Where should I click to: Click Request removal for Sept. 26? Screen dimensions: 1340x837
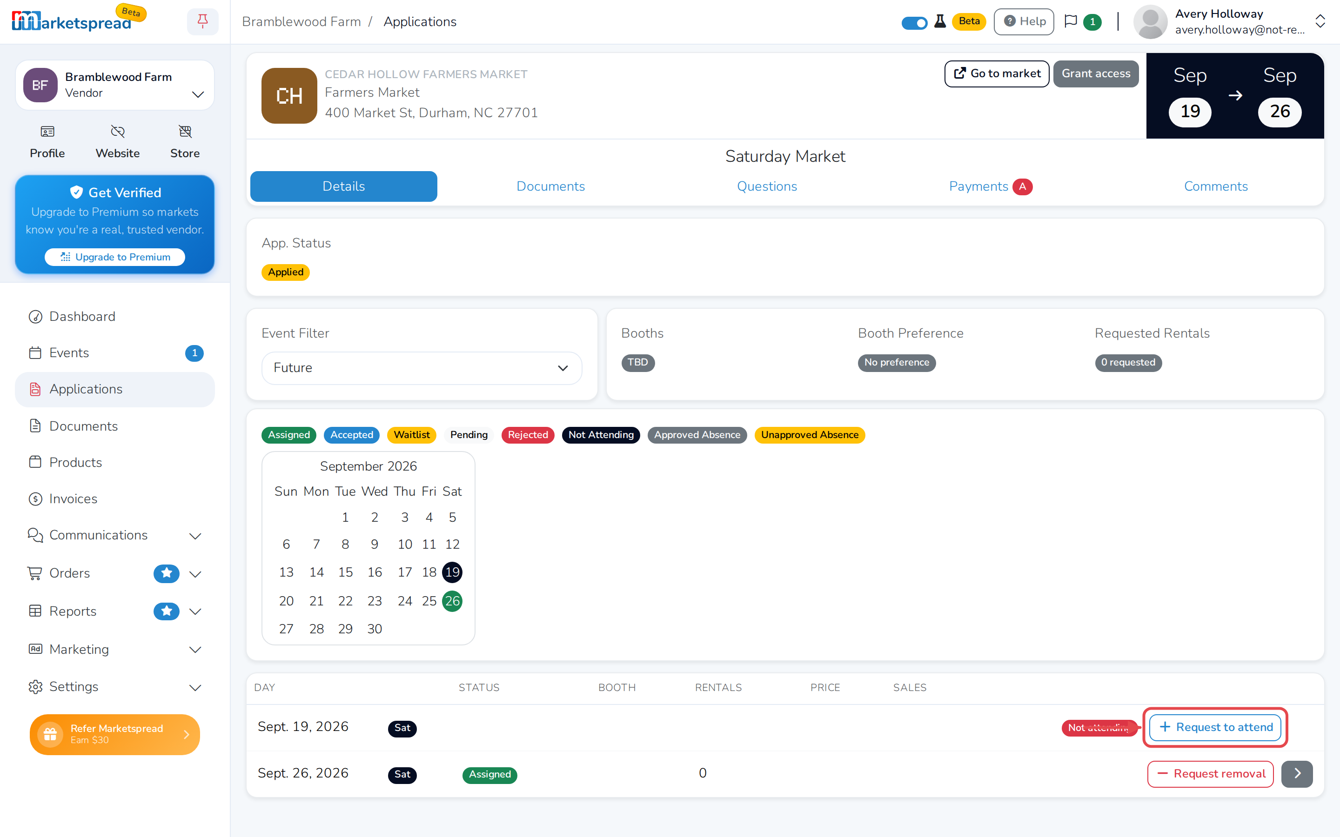pyautogui.click(x=1211, y=773)
